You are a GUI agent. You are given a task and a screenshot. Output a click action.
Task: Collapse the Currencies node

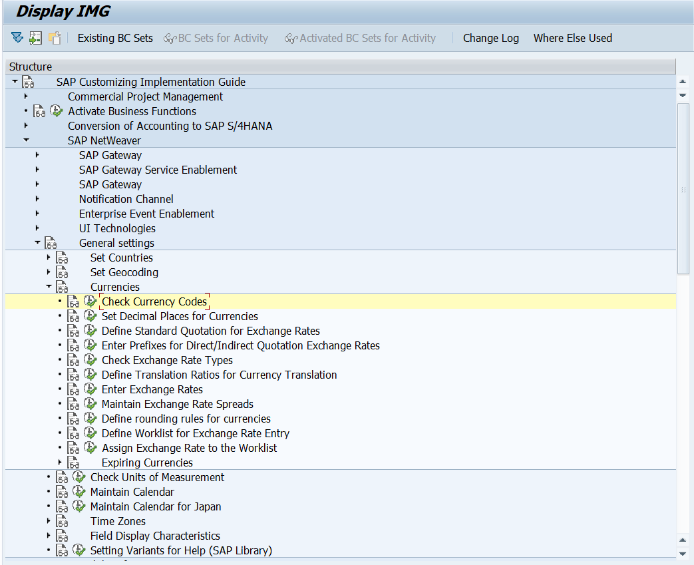49,286
